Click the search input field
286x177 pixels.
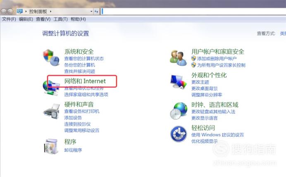point(193,12)
